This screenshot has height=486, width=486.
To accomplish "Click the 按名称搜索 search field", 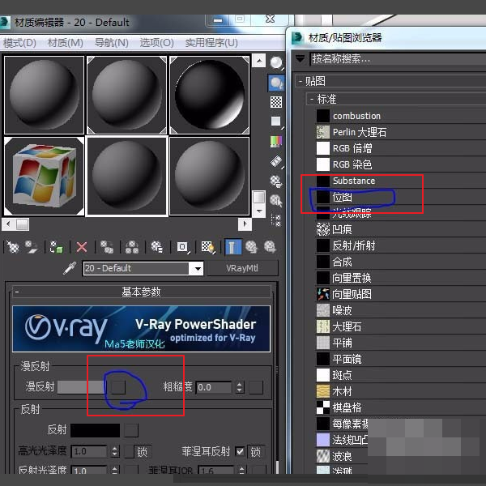I will pyautogui.click(x=398, y=58).
